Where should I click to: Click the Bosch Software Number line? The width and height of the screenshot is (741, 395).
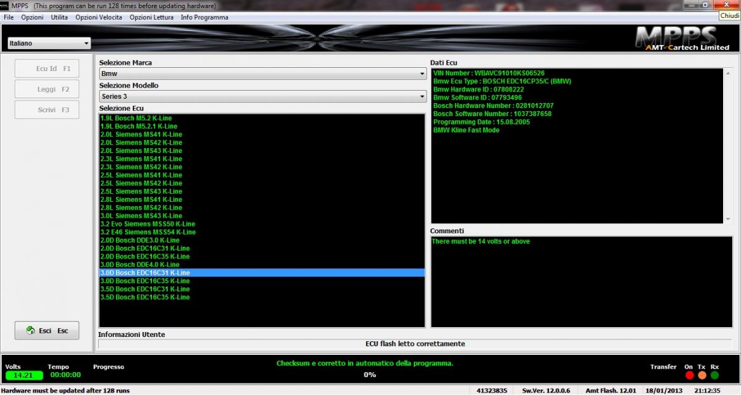click(x=492, y=114)
